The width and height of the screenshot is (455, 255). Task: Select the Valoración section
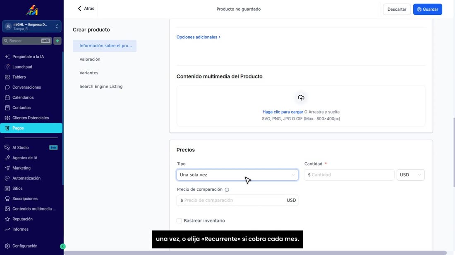(x=90, y=59)
